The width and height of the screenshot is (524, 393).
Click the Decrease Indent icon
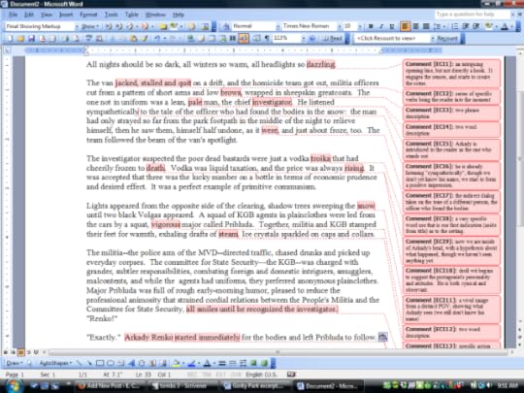pos(466,26)
